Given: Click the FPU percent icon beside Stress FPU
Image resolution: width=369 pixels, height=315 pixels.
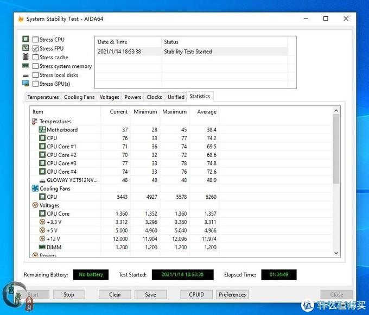Looking at the screenshot, I should tap(26, 48).
